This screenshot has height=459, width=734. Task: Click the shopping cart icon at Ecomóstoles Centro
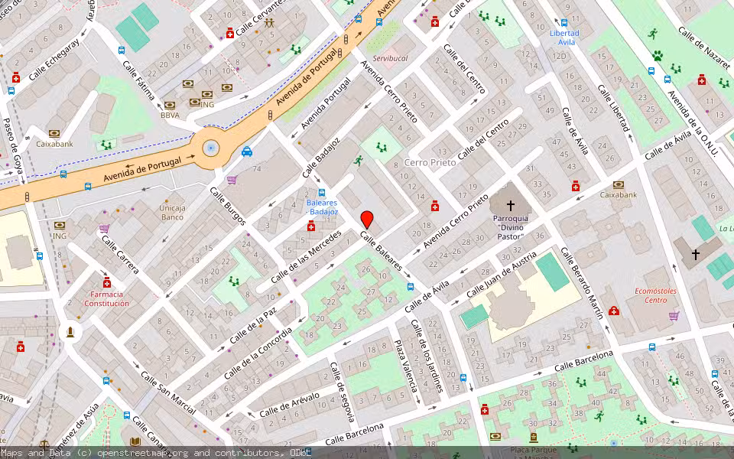pos(674,316)
